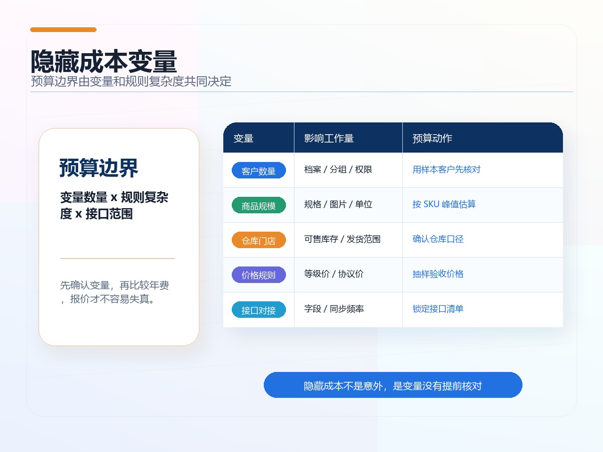Select the subtitle 预算边界由变量和规则复杂度共同决定
This screenshot has width=603, height=452.
click(x=131, y=81)
